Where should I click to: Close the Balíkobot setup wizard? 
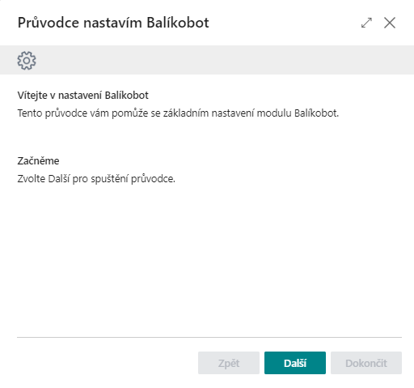(x=390, y=23)
